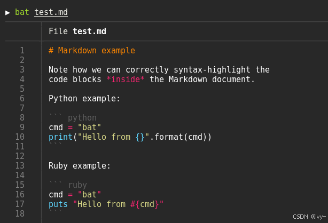The width and height of the screenshot is (328, 223).
Task: Click the dimmed 'python' fence label
Action: (82, 118)
